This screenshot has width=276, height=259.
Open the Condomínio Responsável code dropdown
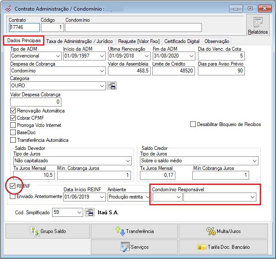179,197
